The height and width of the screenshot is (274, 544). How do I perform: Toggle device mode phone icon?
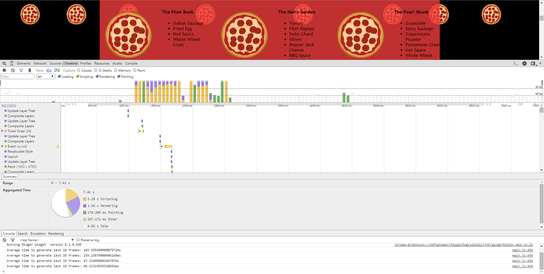pos(12,63)
